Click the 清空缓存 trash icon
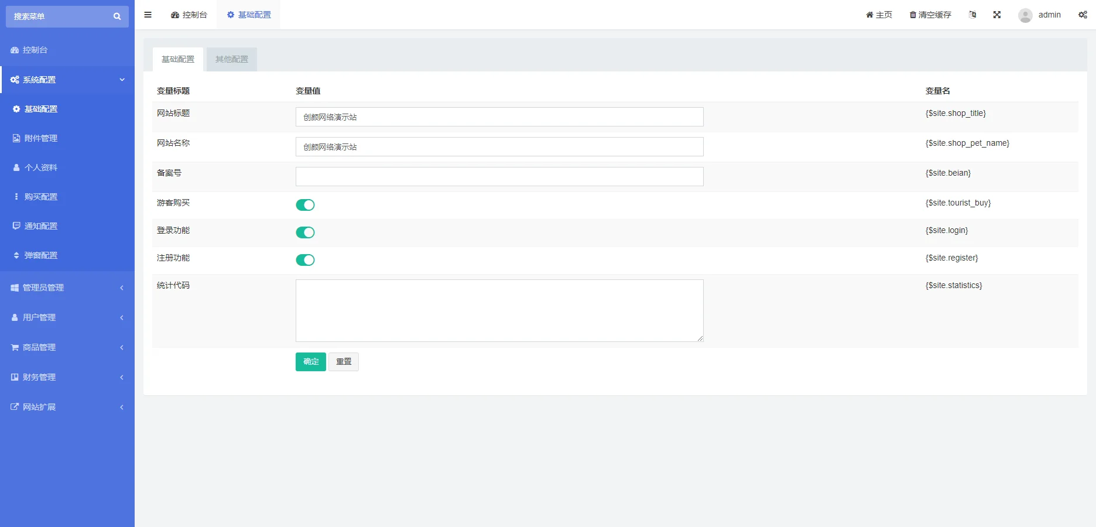 pyautogui.click(x=912, y=15)
